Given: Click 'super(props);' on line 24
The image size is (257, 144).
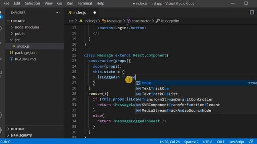Looking at the screenshot, I should 107,66.
